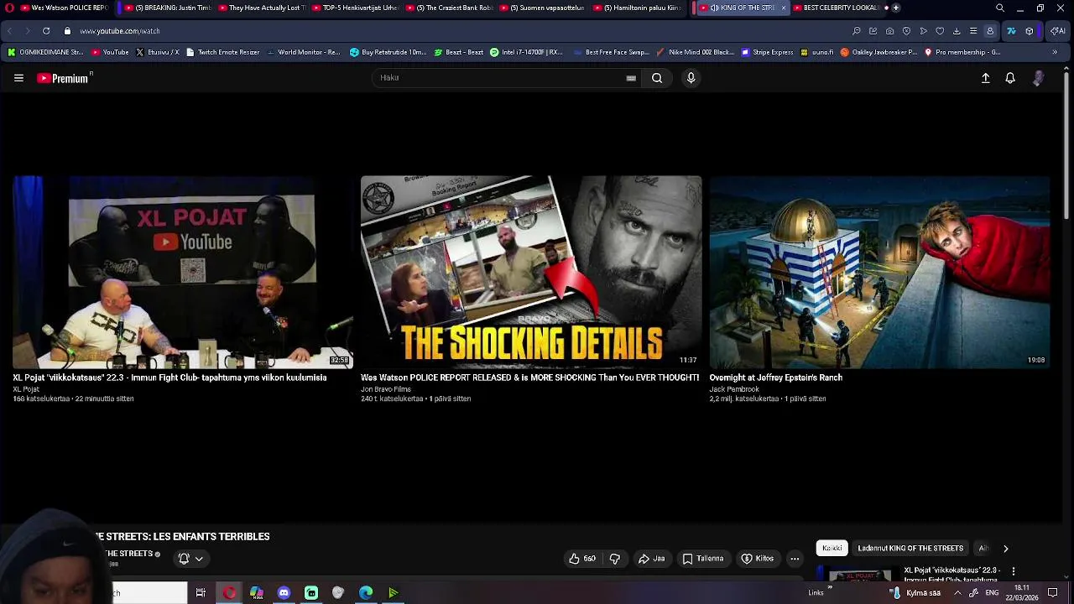Start voice search with the microphone
This screenshot has height=604, width=1074.
[x=691, y=78]
